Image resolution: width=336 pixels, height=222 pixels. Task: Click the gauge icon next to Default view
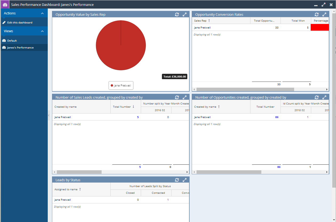click(x=4, y=41)
